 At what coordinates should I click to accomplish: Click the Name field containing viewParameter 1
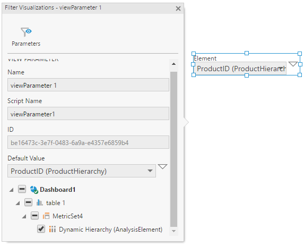[x=88, y=85]
